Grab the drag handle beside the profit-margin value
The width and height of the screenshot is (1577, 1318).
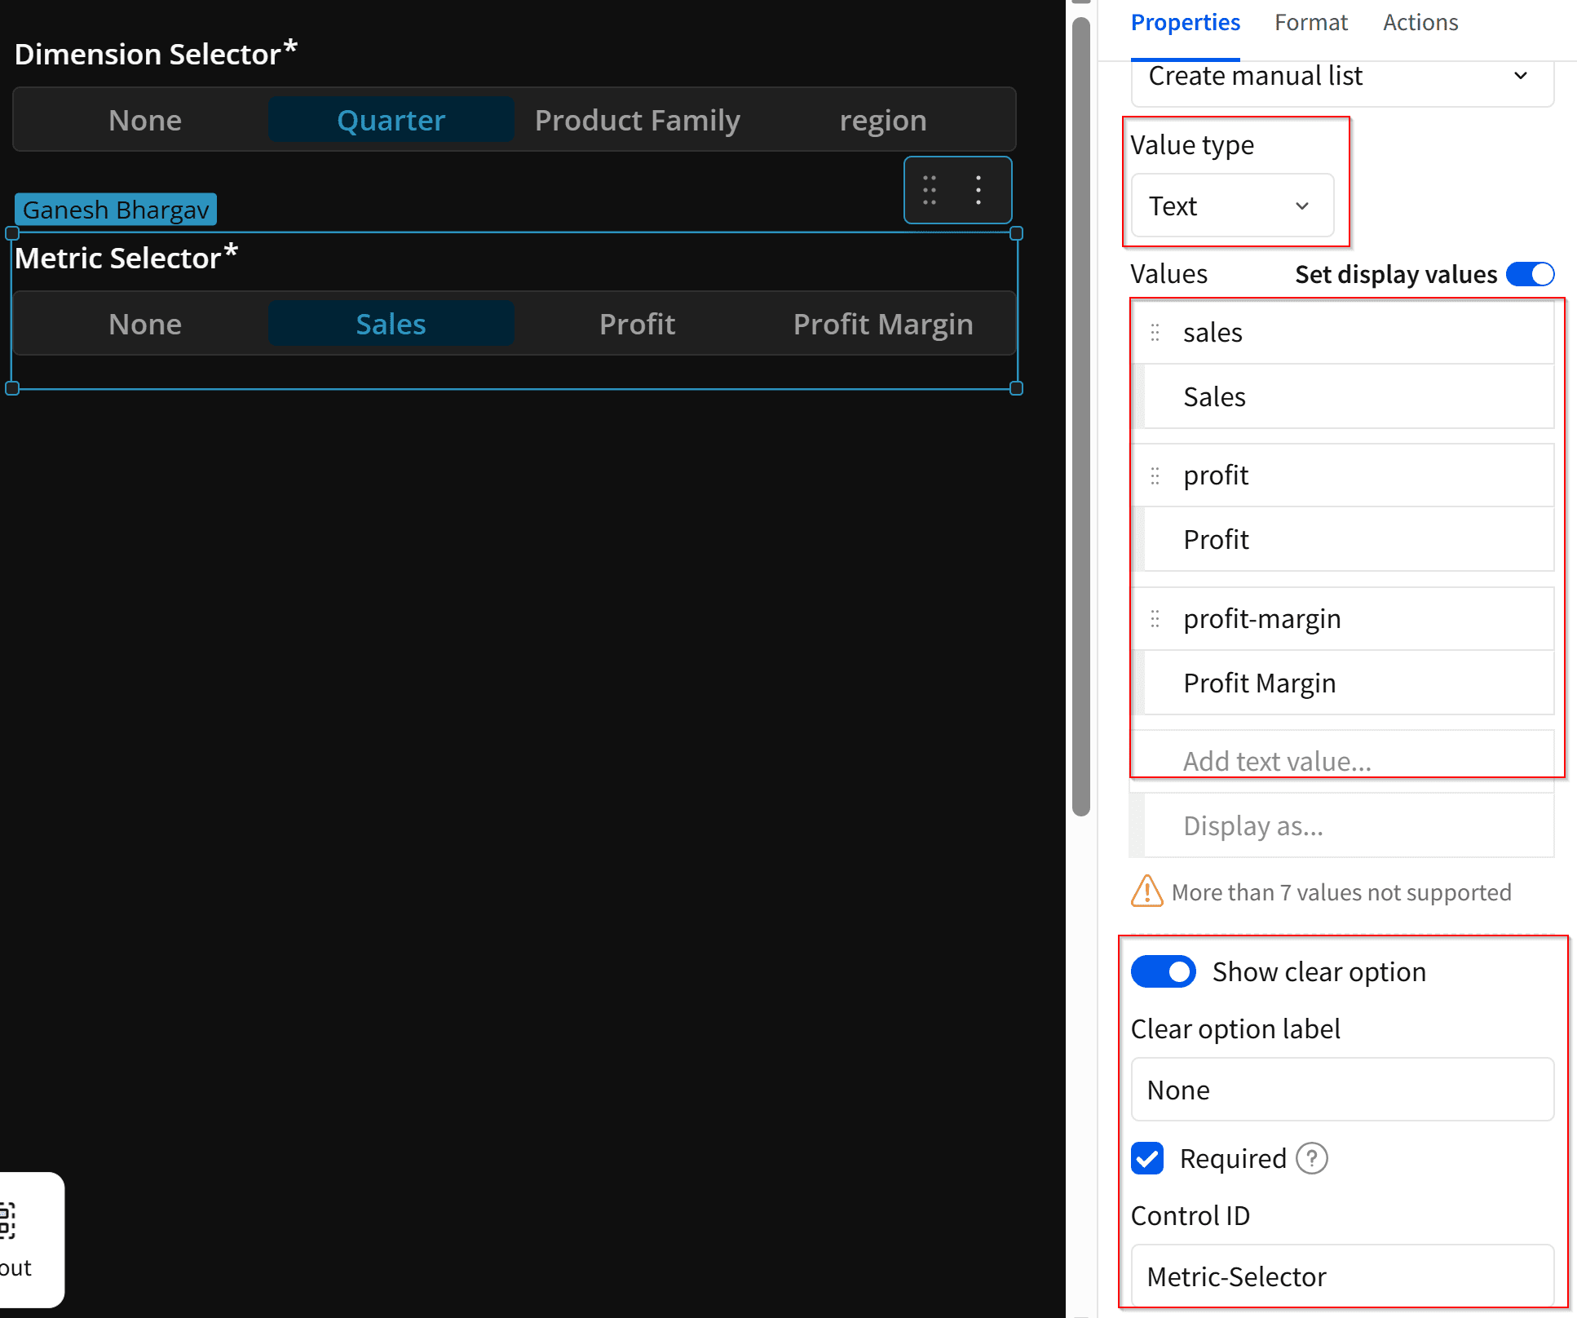coord(1155,619)
